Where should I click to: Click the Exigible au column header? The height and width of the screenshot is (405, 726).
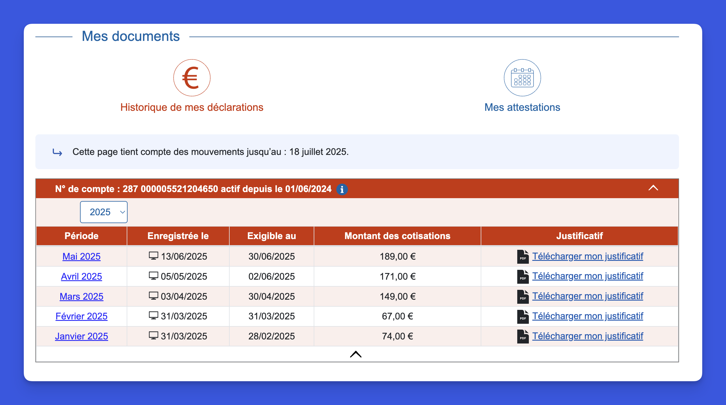tap(272, 236)
